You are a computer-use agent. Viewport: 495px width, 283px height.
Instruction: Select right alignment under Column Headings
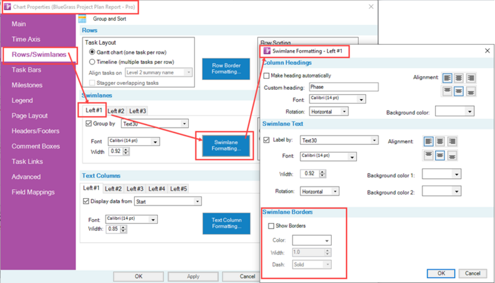point(471,77)
